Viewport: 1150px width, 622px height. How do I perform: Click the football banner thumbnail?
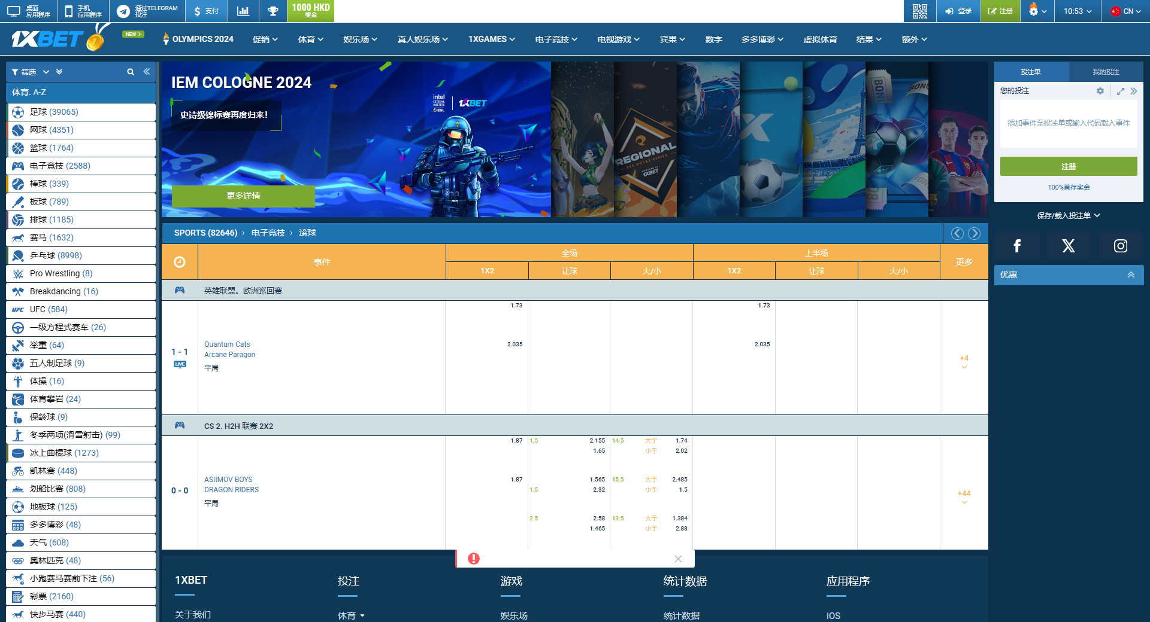click(770, 139)
